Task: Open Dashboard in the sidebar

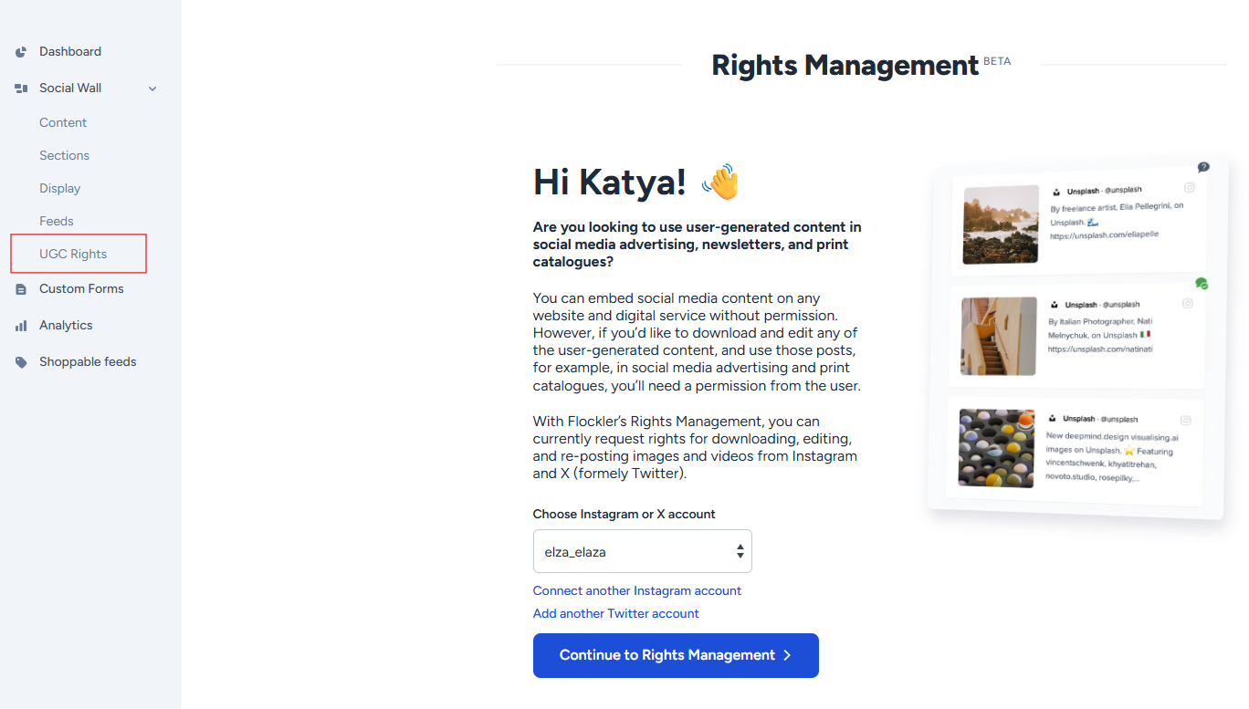Action: click(70, 52)
